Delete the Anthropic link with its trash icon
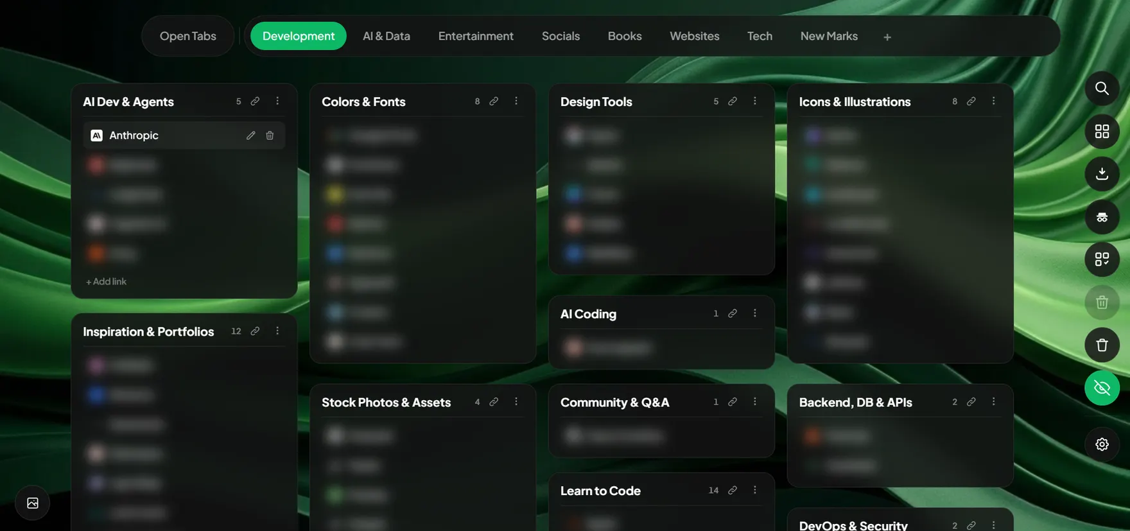 click(270, 135)
